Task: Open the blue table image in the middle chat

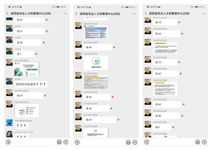Action: pos(96,32)
